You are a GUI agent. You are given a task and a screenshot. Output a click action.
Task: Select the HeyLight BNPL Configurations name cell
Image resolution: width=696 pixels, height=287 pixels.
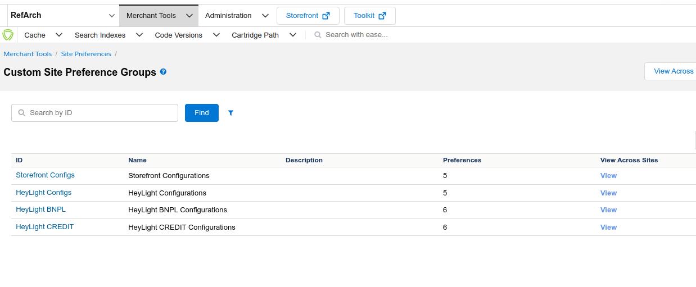(x=178, y=210)
